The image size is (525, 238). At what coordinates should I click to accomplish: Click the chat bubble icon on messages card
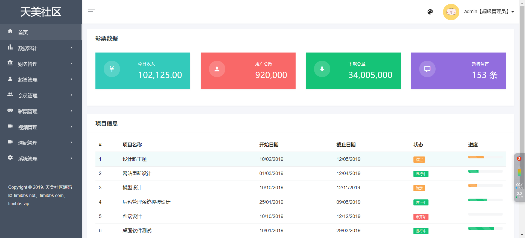click(427, 69)
